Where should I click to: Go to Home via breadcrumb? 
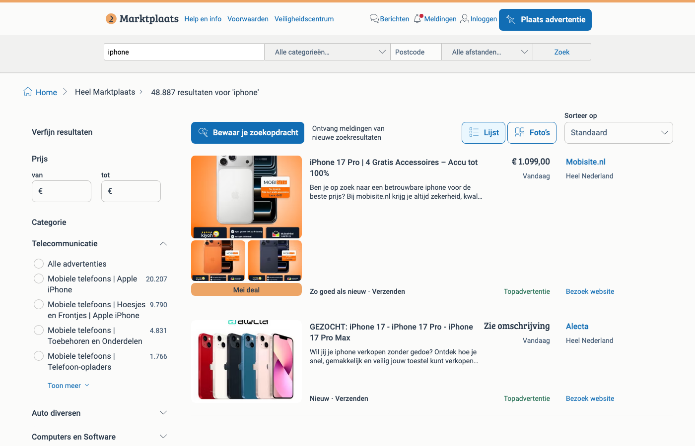pos(40,92)
